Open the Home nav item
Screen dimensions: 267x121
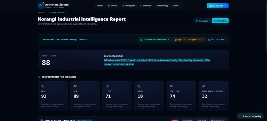click(100, 6)
